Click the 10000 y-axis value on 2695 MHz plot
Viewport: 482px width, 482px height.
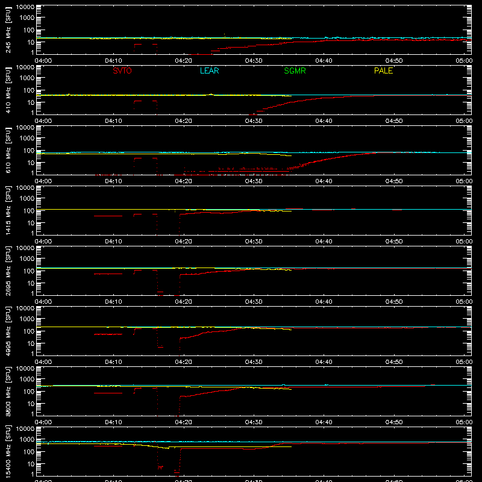[x=25, y=248]
